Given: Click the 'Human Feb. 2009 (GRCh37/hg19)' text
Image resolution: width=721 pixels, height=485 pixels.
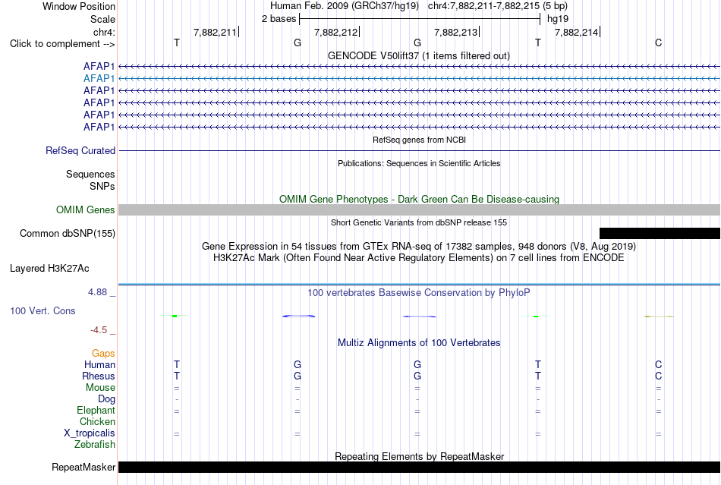Looking at the screenshot, I should 345,6.
